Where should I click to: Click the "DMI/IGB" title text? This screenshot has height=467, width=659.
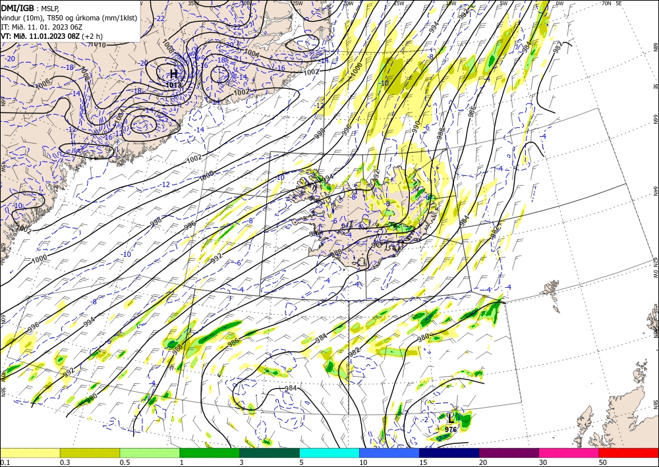tap(17, 7)
